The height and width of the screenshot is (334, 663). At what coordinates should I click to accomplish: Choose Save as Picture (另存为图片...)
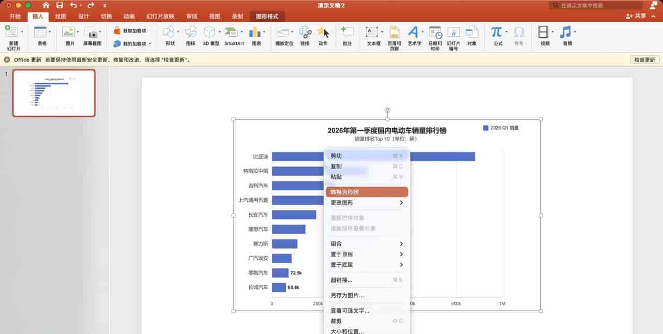click(x=367, y=296)
